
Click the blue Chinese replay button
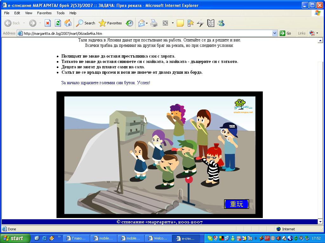(x=236, y=204)
